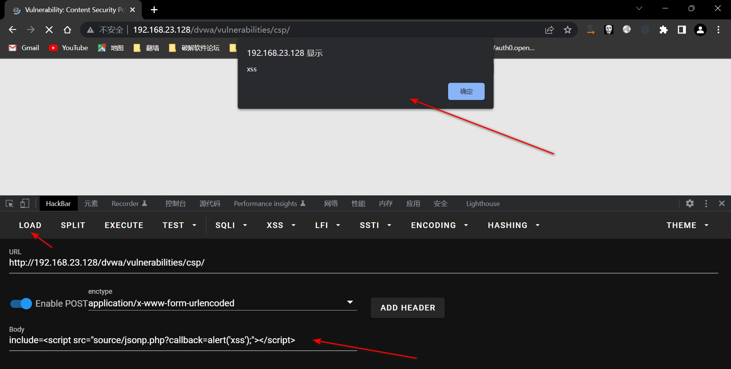Click the ADD HEADER button
The height and width of the screenshot is (369, 731).
tap(407, 308)
